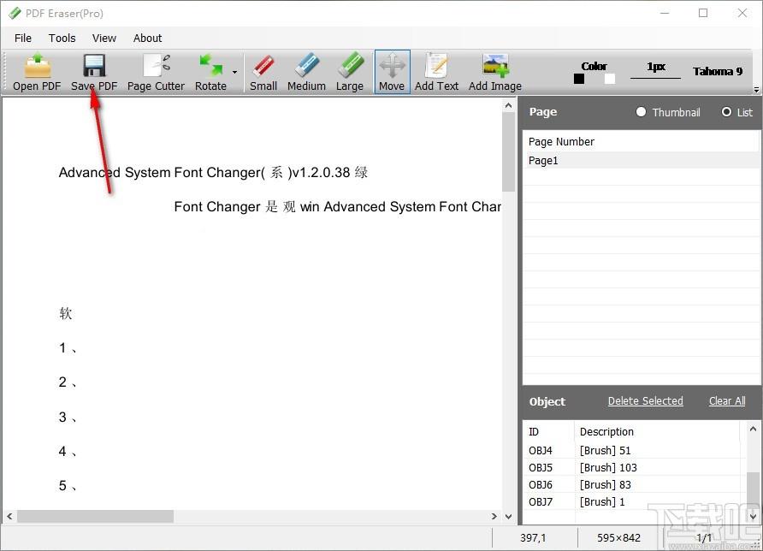This screenshot has width=763, height=551.
Task: Expand the toolbar overflow arrow at right edge
Action: [756, 90]
